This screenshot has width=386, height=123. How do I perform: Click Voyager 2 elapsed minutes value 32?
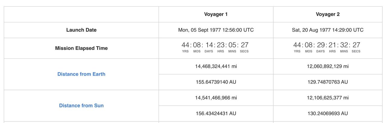coord(344,45)
